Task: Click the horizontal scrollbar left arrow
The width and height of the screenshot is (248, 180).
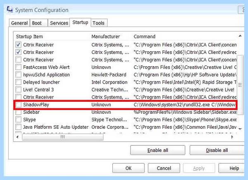Action: [17, 137]
